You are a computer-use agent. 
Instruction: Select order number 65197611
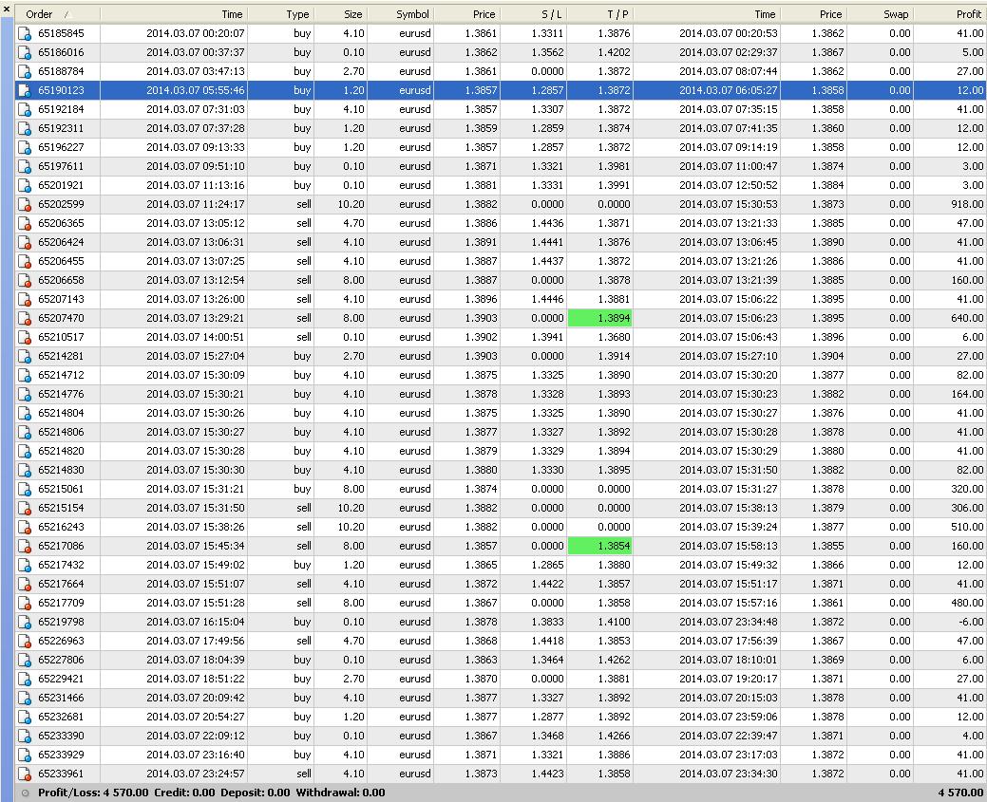(61, 166)
